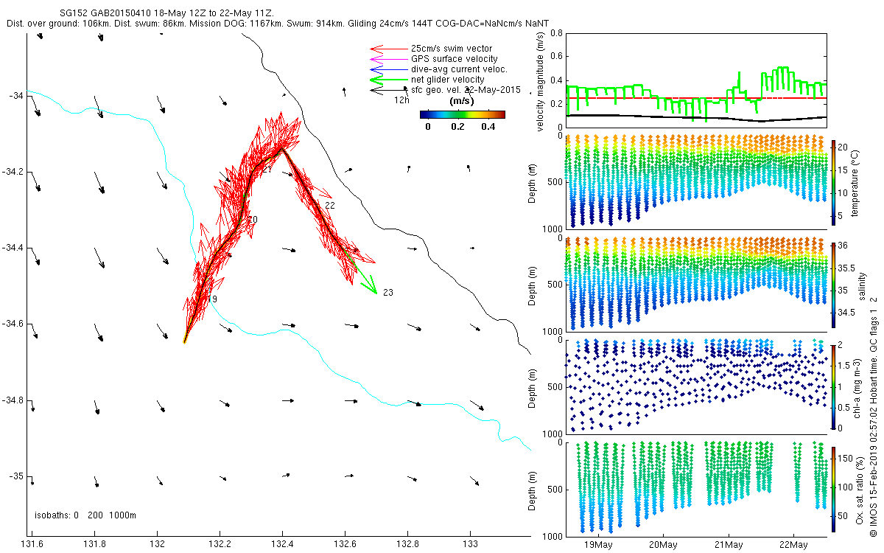Click the glider track start point at bottom
This screenshot has height=553, width=884.
tap(184, 342)
